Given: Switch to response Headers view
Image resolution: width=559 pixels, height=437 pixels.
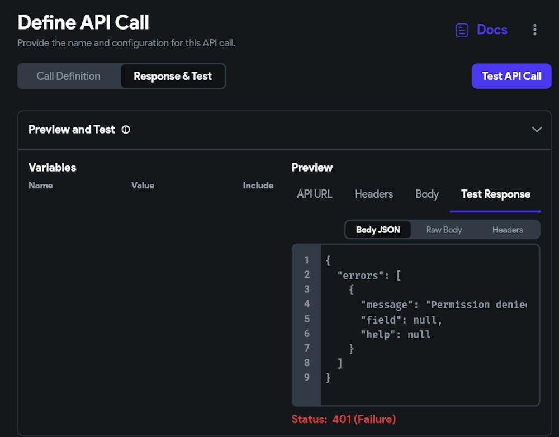Looking at the screenshot, I should (x=508, y=230).
